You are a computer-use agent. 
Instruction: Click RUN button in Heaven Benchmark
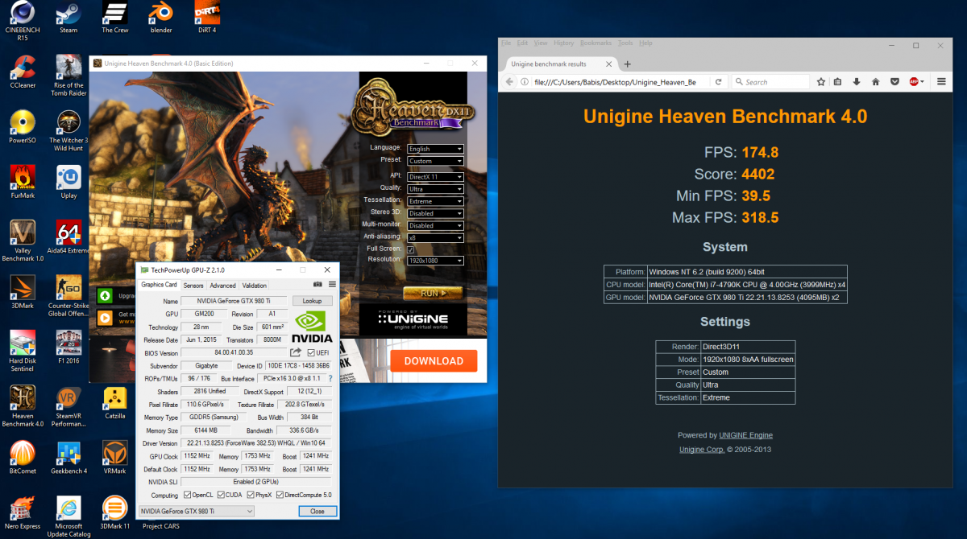coord(433,293)
